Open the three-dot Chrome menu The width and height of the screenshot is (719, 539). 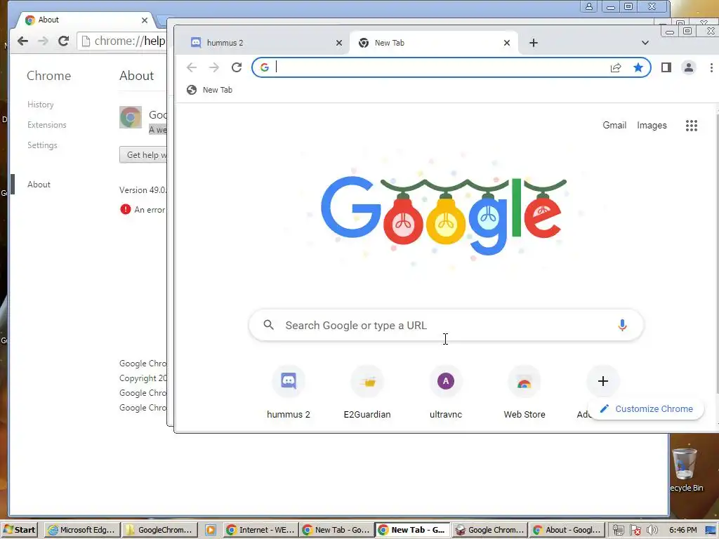(711, 68)
